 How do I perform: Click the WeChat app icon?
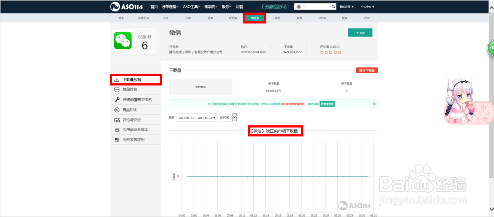(123, 41)
